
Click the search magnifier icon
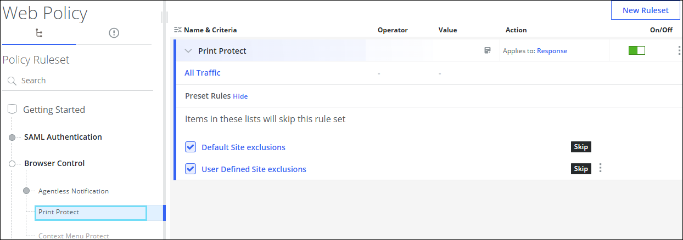(12, 81)
